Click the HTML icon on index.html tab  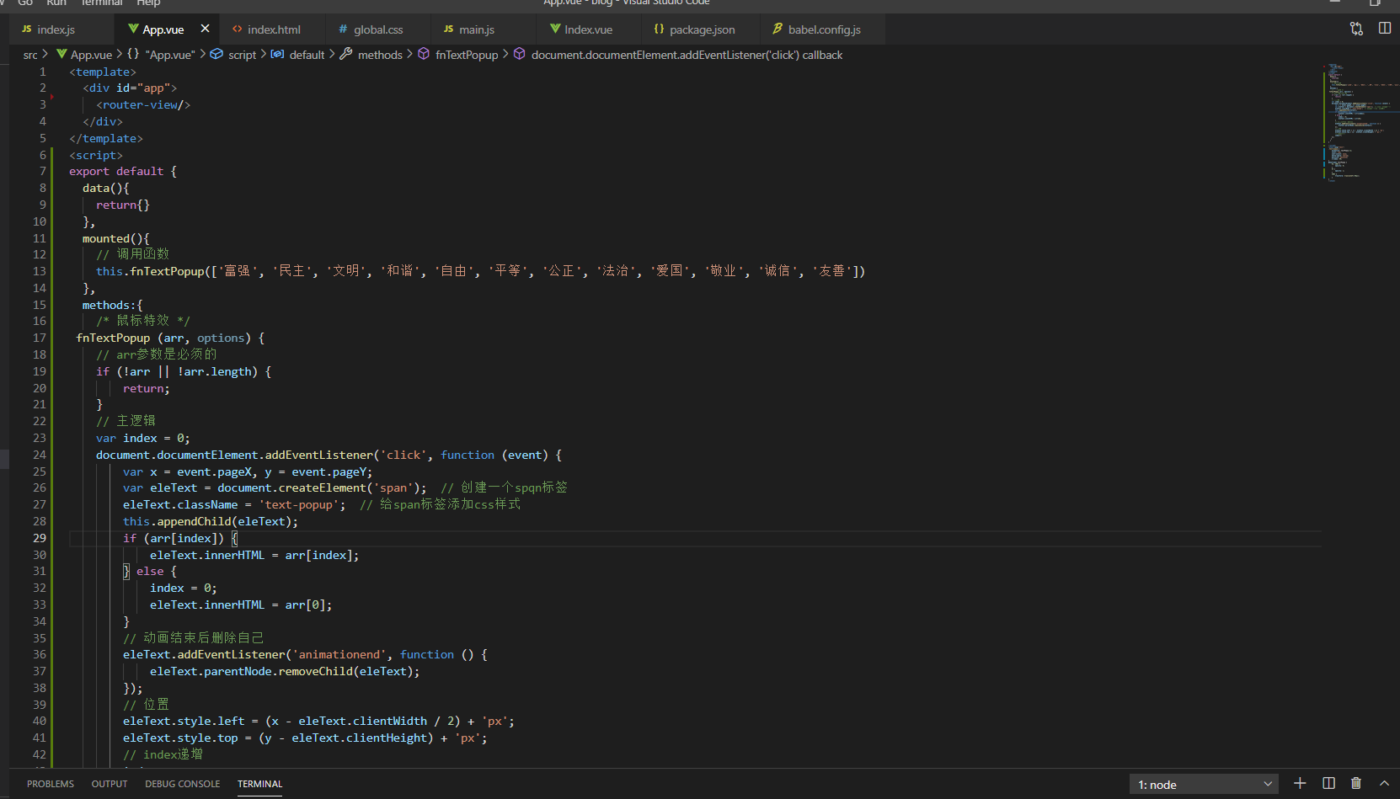[x=238, y=29]
